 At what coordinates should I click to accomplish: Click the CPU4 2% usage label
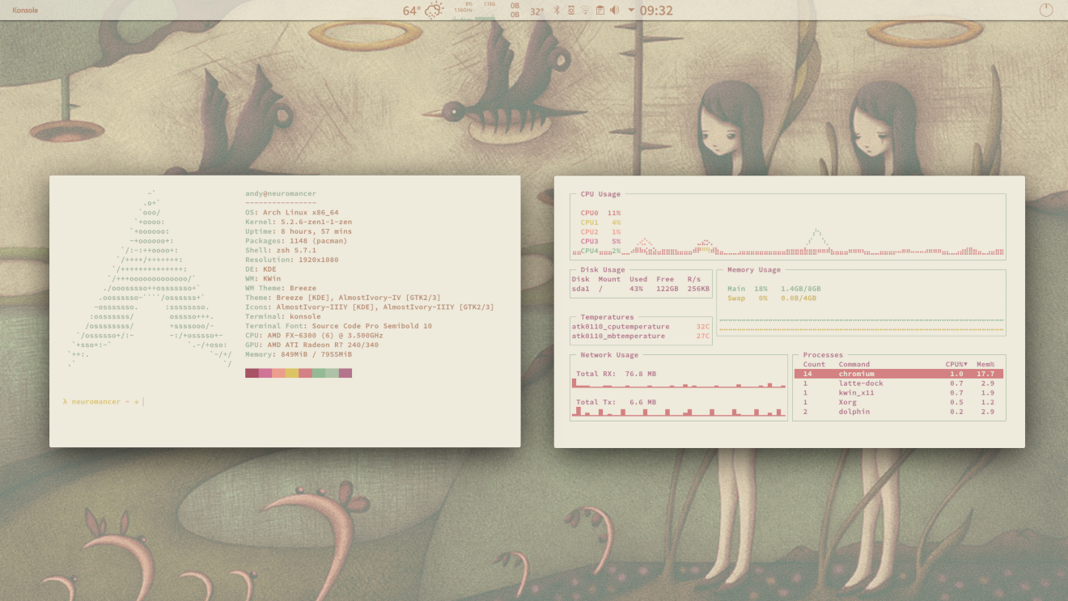600,251
